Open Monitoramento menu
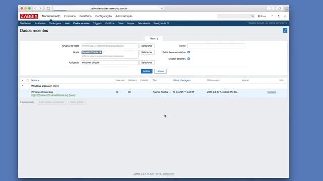 (x=51, y=16)
